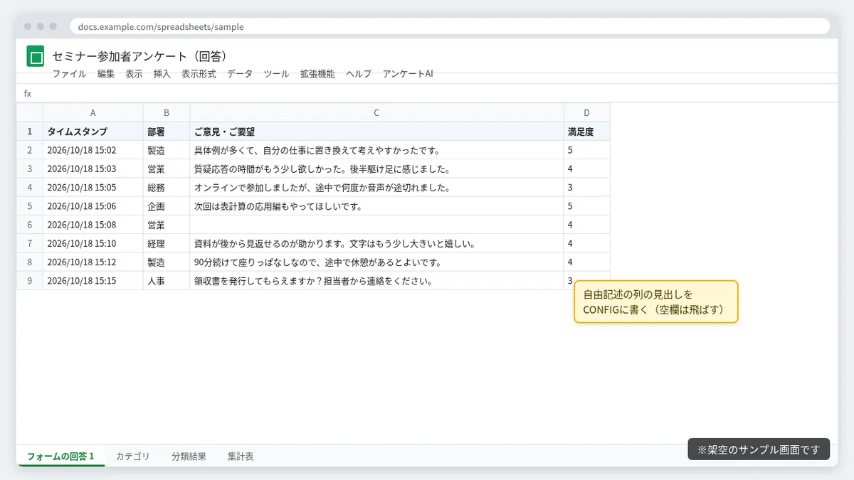
Task: Click the browser address bar URL
Action: [450, 26]
